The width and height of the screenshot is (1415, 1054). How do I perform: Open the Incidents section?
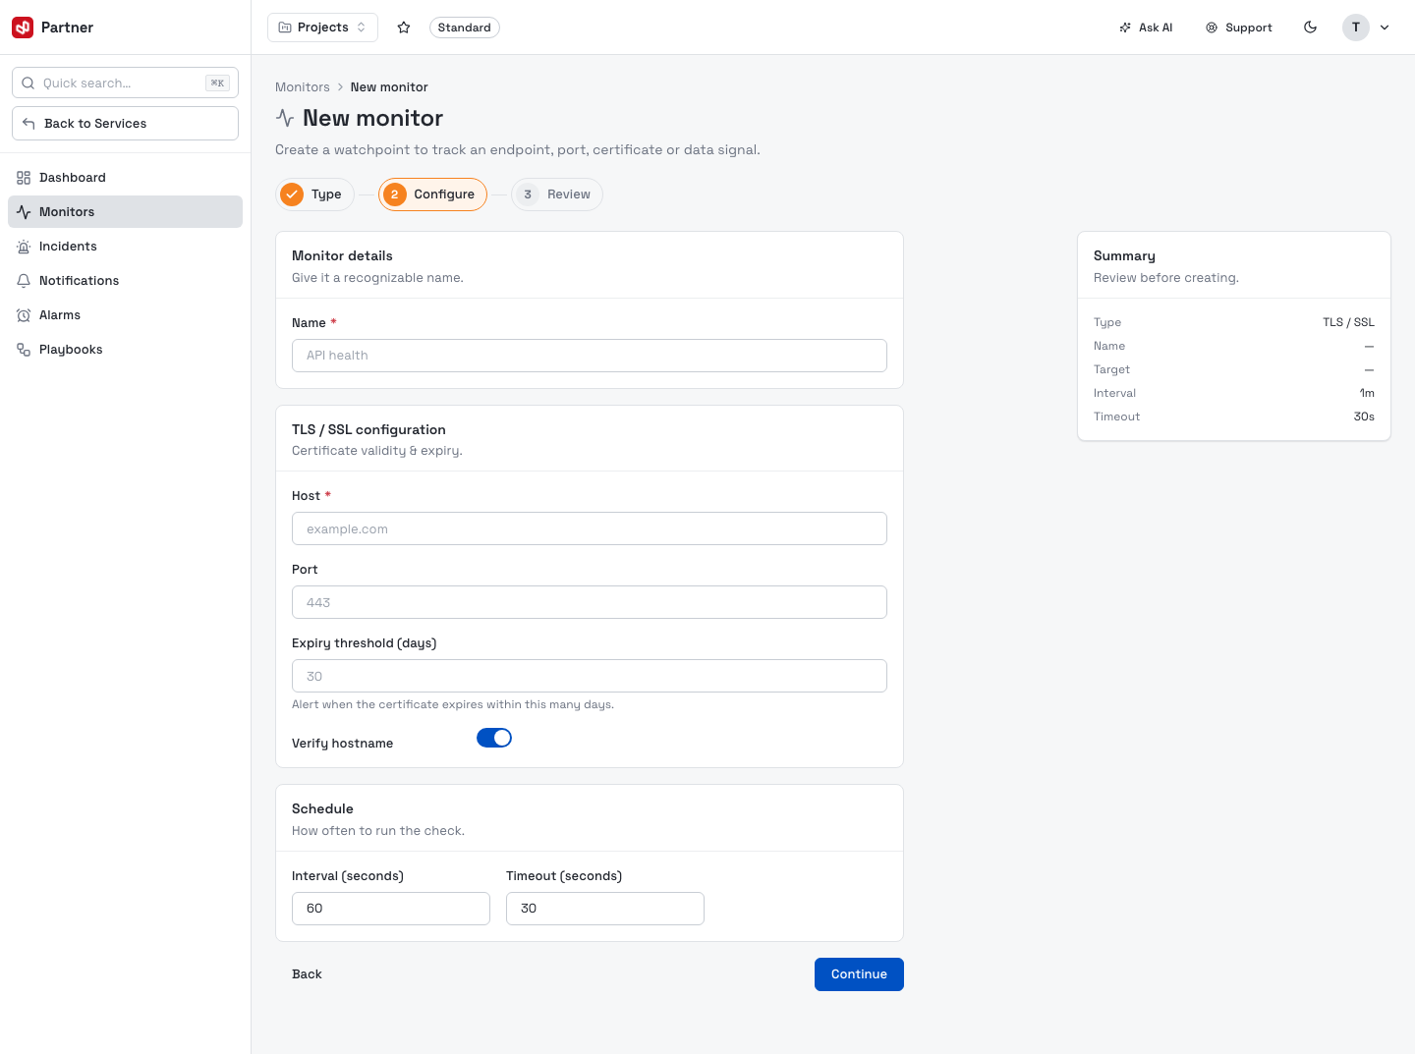[125, 247]
